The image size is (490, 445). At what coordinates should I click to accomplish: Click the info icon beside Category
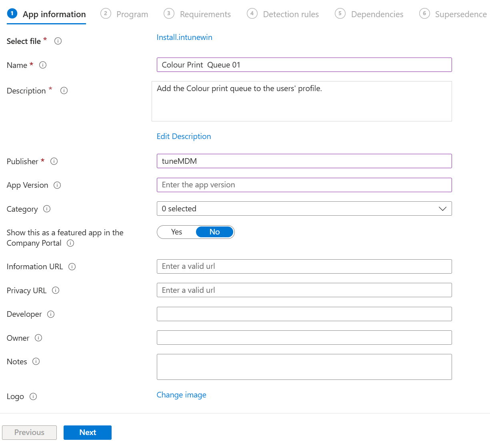click(47, 209)
